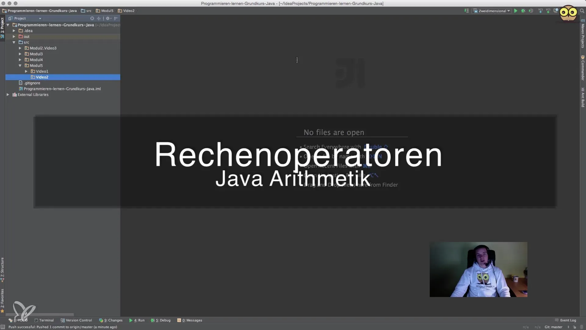Viewport: 586px width, 330px height.
Task: Open the 5: Debug tab
Action: pos(161,320)
